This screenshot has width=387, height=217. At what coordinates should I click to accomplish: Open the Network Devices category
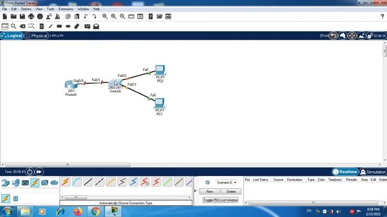(x=5, y=183)
